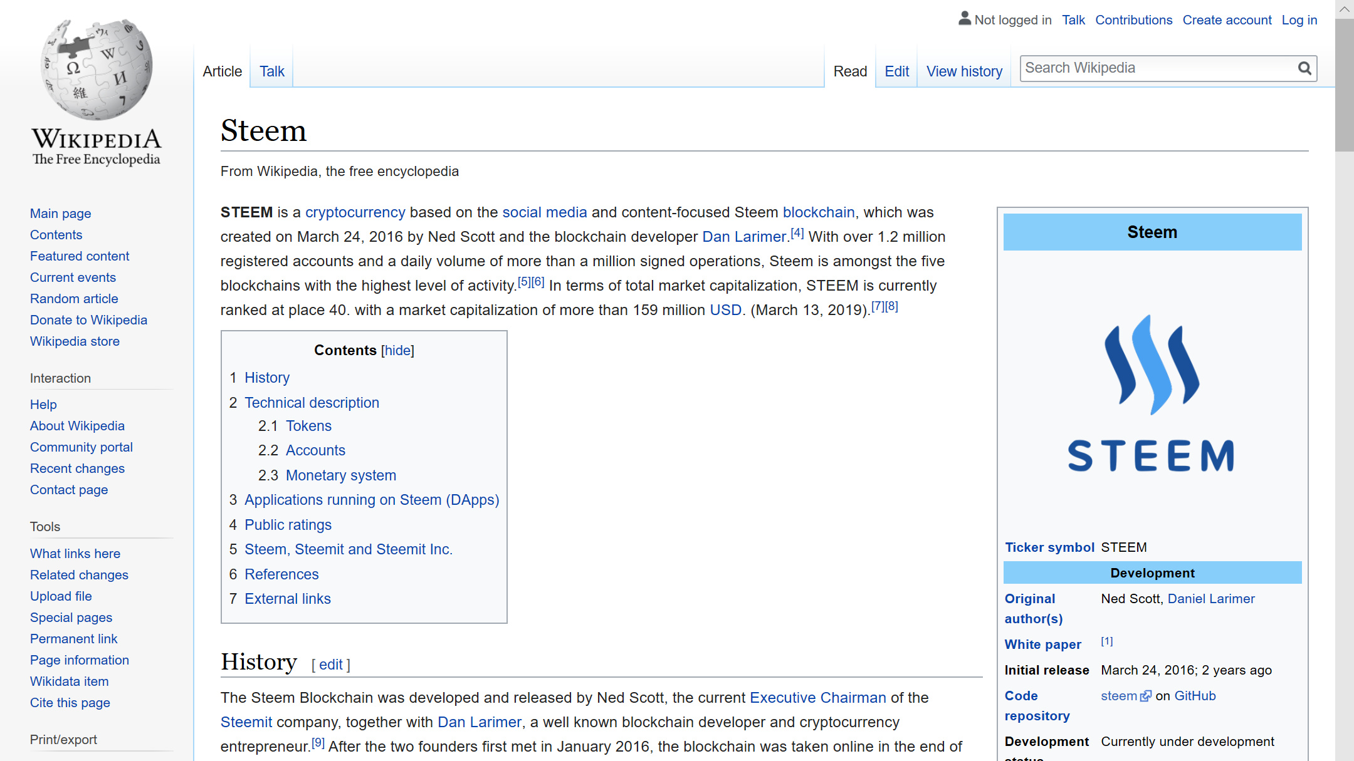Click the external link icon beside steem
Viewport: 1354px width, 761px height.
[1146, 696]
